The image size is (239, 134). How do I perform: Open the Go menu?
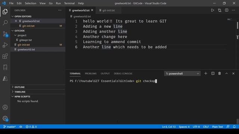(51, 3)
